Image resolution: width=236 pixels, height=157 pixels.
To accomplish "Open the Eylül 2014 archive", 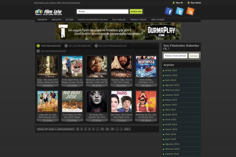I will point(171,139).
